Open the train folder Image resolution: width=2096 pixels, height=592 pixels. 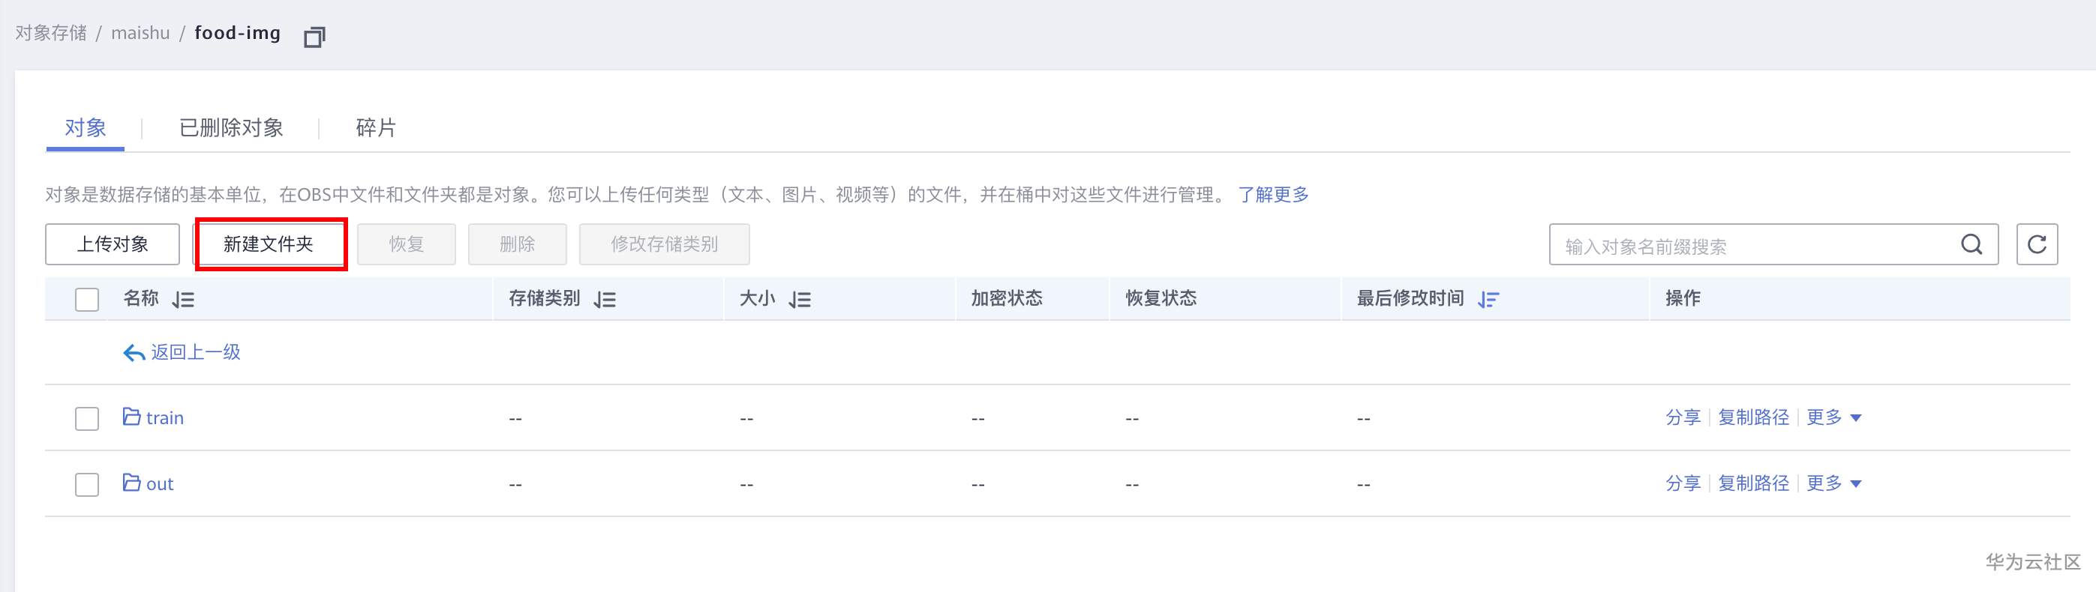click(x=164, y=418)
